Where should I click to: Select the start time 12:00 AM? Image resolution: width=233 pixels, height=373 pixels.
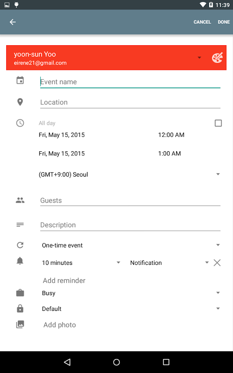(x=171, y=135)
